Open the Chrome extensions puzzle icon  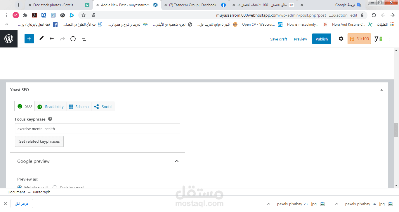click(x=25, y=15)
